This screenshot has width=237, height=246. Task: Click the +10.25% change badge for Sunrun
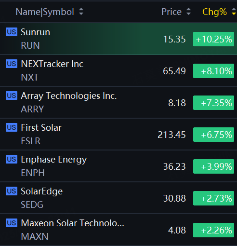[213, 39]
